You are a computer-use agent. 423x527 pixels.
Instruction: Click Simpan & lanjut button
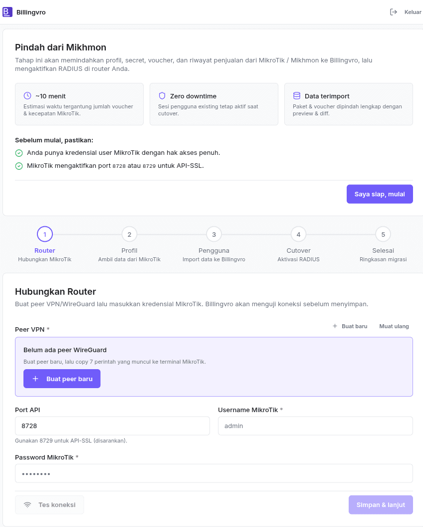point(381,505)
